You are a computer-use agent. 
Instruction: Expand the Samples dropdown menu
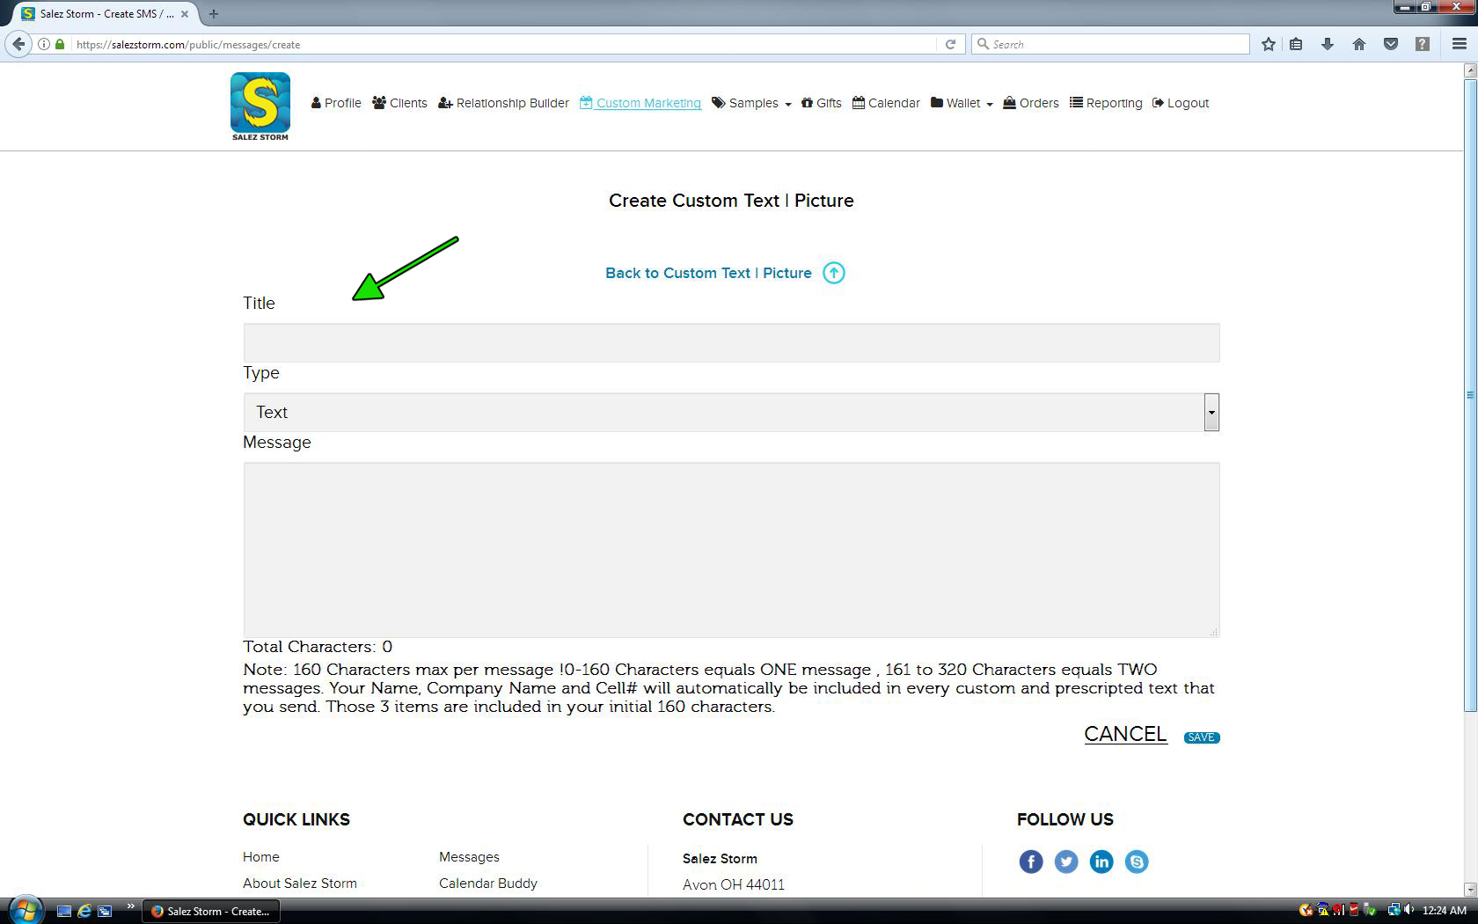pos(752,103)
